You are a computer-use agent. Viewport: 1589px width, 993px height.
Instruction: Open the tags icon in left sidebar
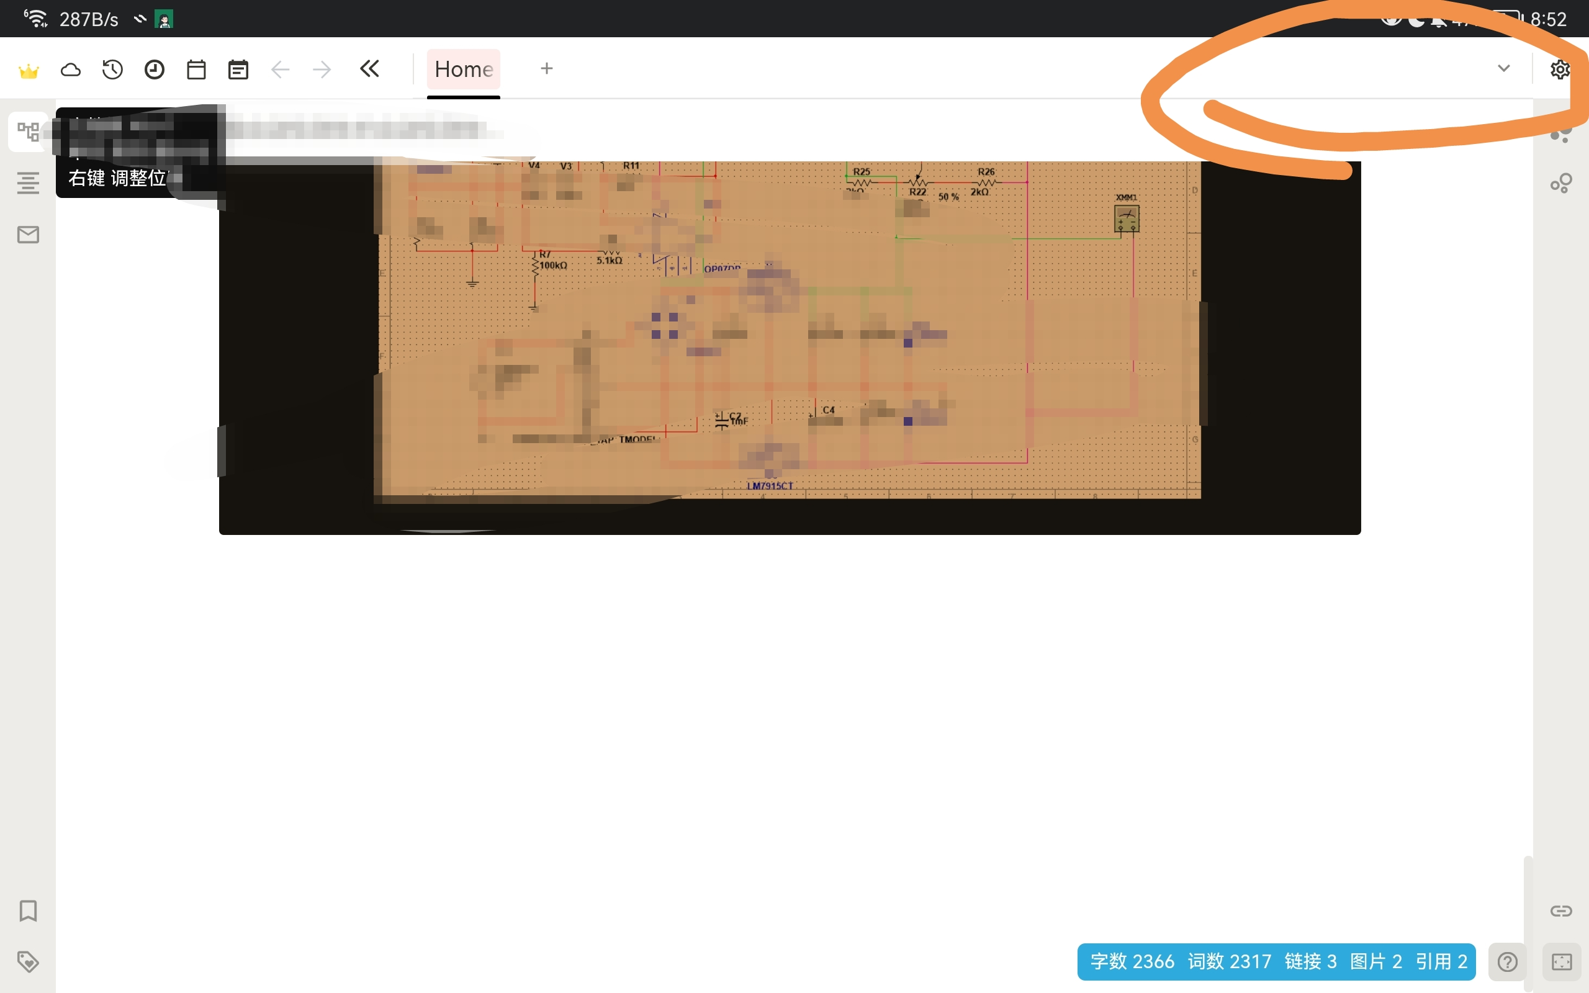click(28, 962)
